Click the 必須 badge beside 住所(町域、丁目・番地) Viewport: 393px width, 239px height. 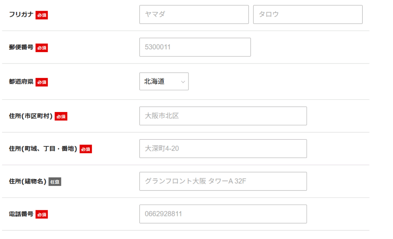click(x=86, y=149)
